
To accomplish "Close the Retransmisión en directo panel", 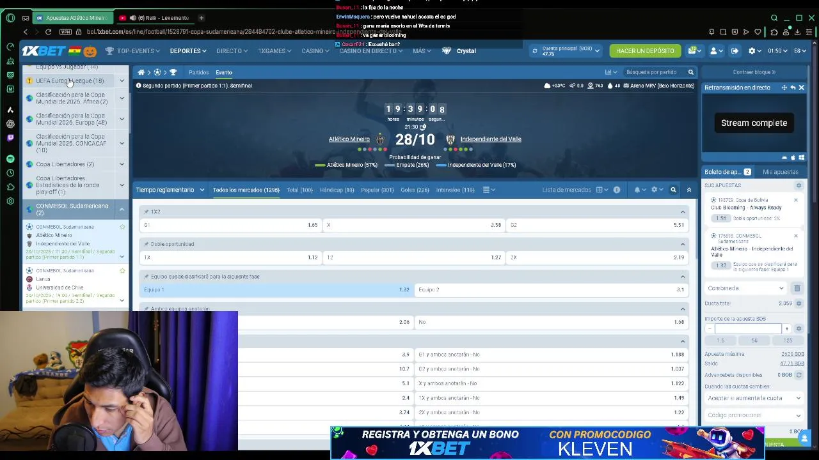I will 801,88.
